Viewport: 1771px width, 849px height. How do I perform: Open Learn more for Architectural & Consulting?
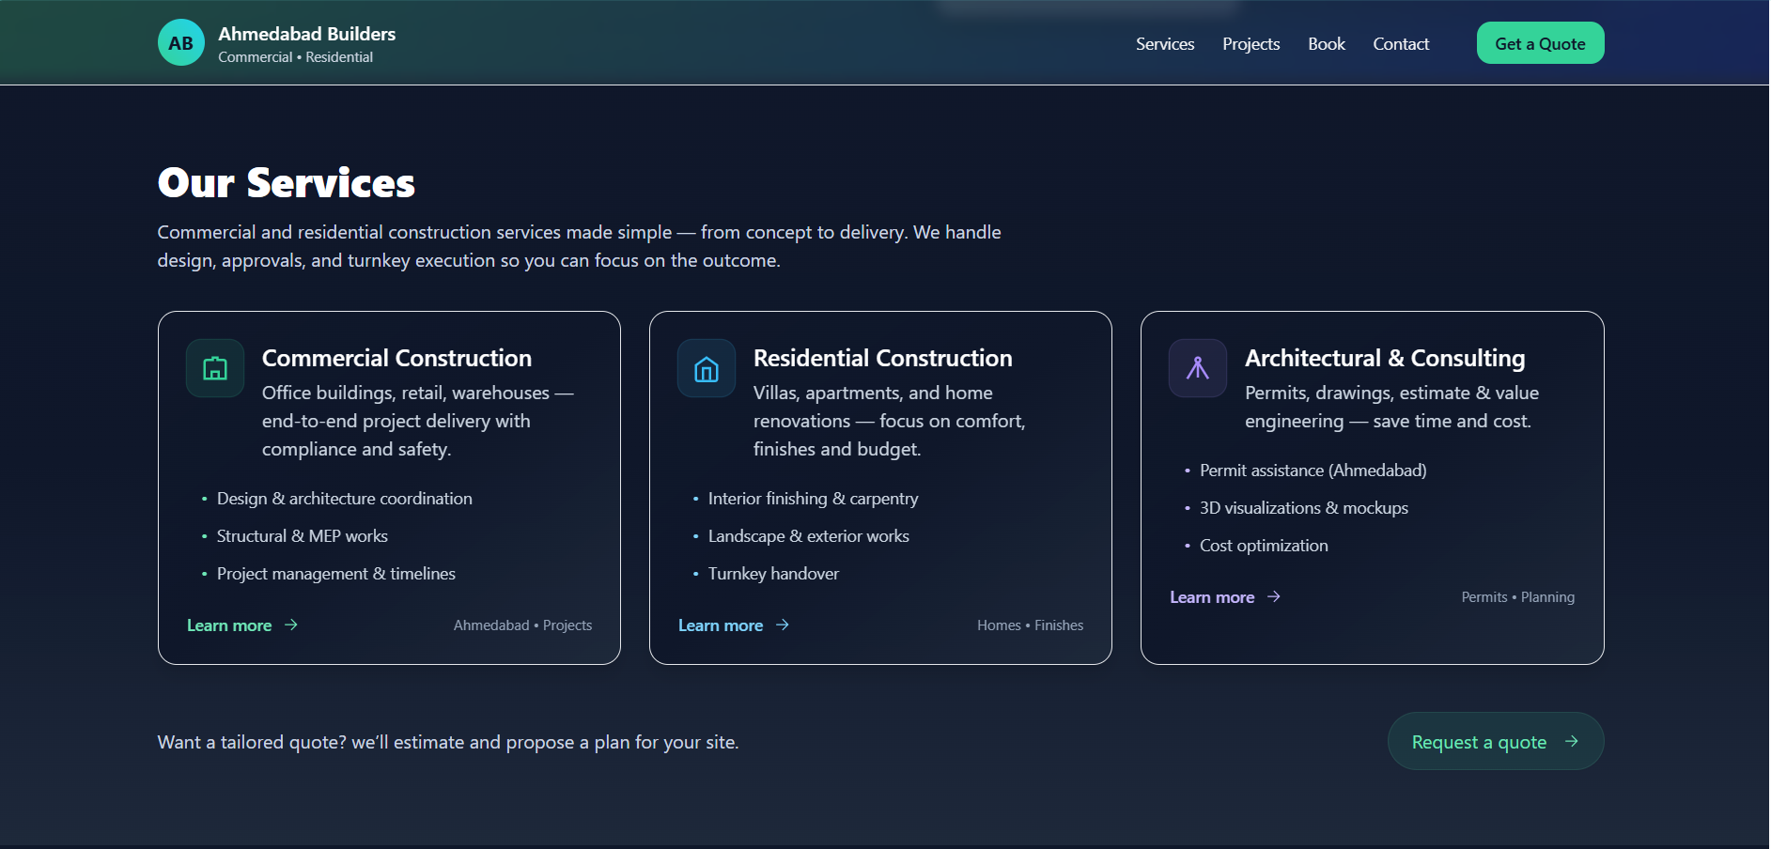point(1211,596)
